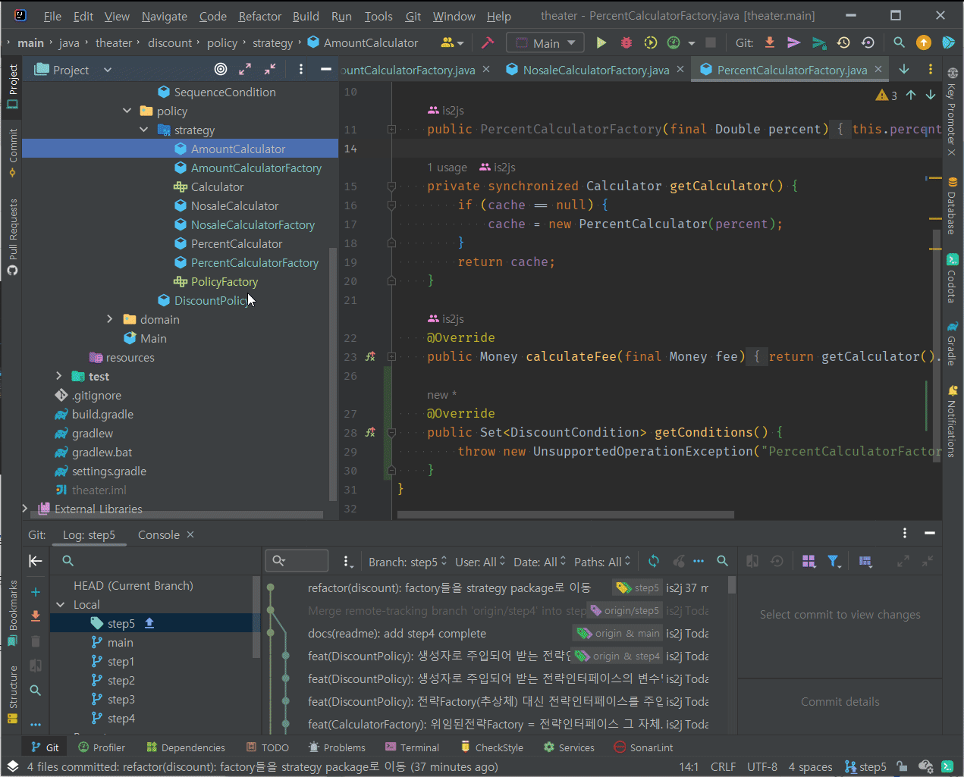Select opened file target icon in Project panel
Viewport: 964px width, 777px height.
click(221, 70)
